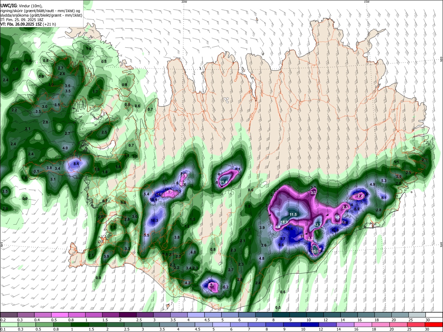Click the '15W' longitude label
Image resolution: width=443 pixels, height=332 pixels.
367,2
